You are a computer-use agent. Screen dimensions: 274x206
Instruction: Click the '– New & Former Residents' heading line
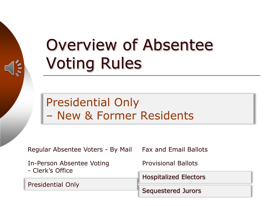coord(120,116)
